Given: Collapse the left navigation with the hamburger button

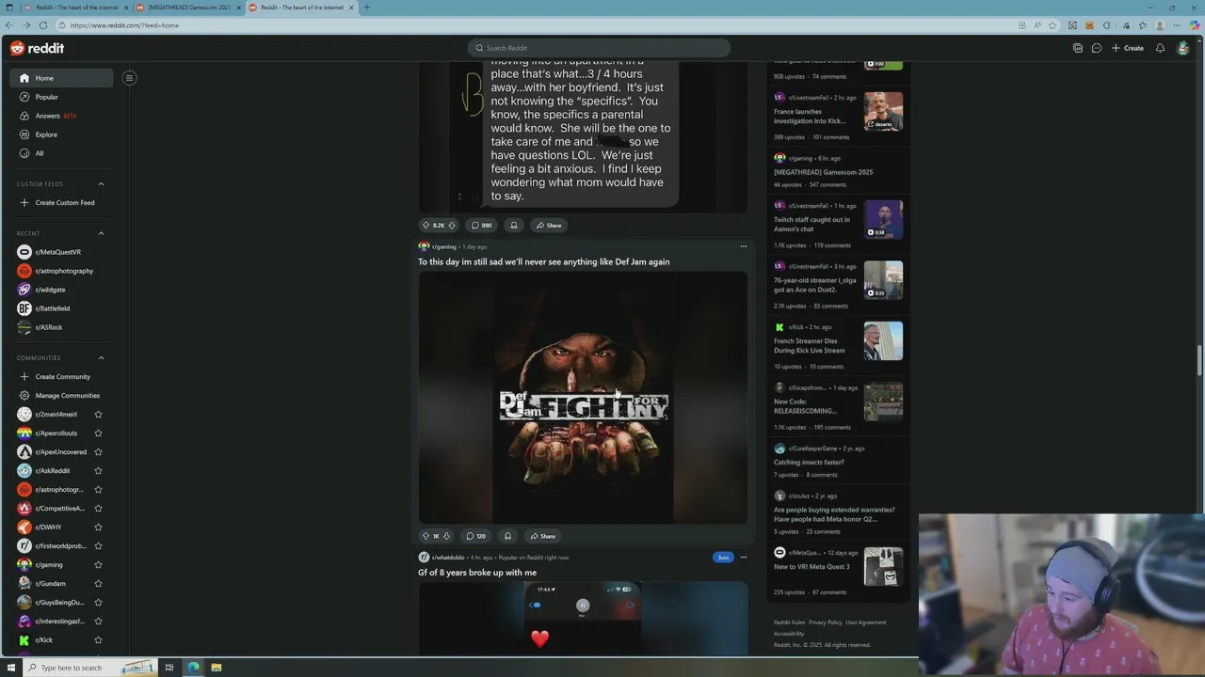Looking at the screenshot, I should (x=129, y=78).
